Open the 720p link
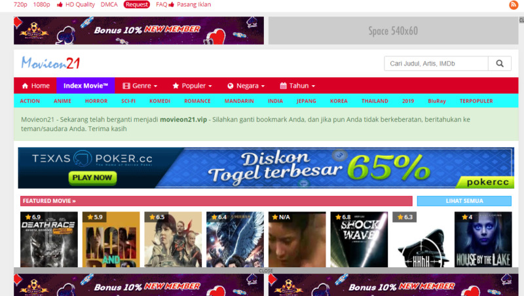 20,5
